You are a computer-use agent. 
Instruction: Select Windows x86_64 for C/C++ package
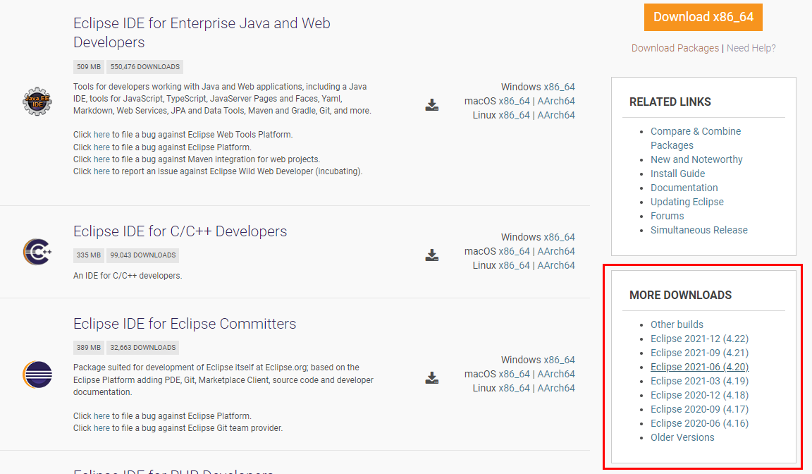(559, 237)
